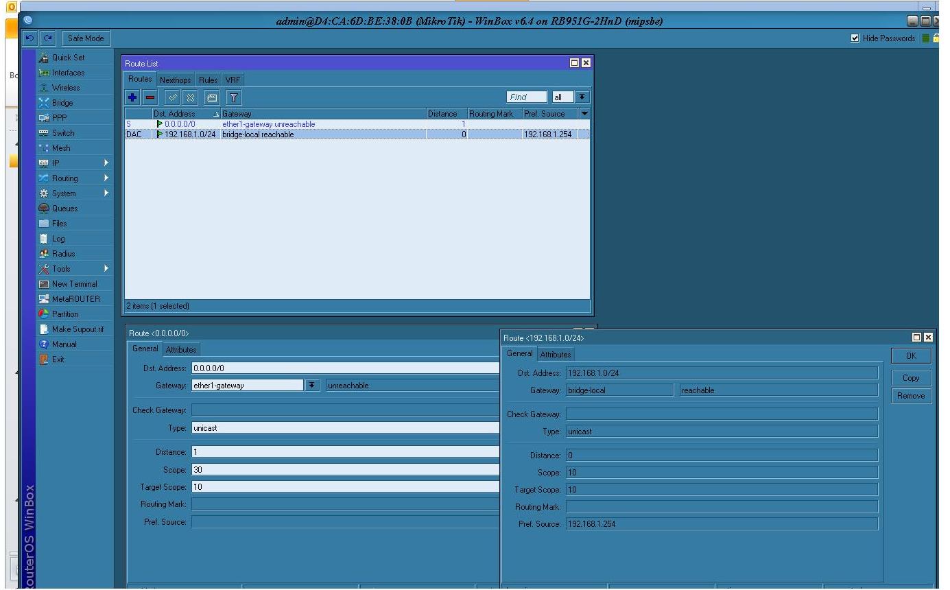
Task: Expand the Routing submenu
Action: 74,178
